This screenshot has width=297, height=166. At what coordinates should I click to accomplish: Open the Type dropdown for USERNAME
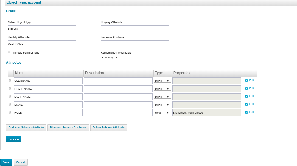(x=162, y=80)
